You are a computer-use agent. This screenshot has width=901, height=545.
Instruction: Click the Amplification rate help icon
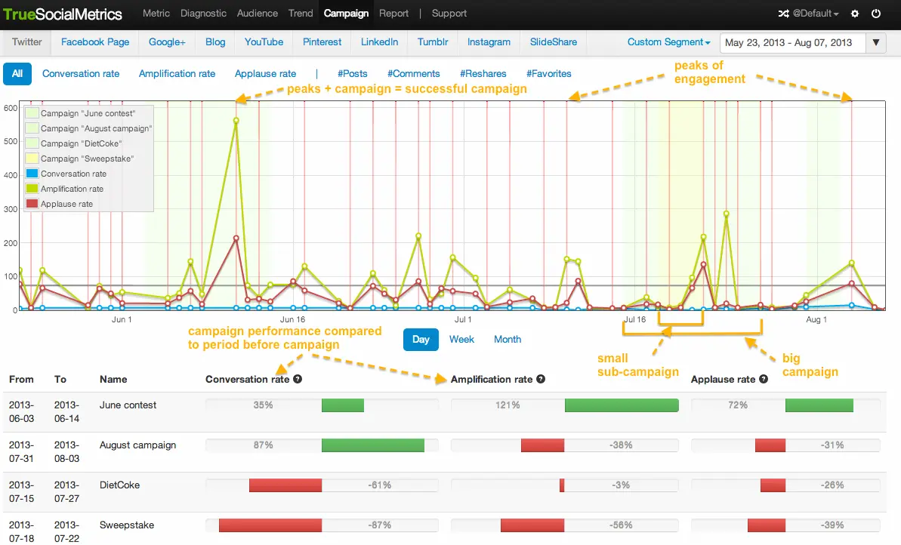point(541,379)
